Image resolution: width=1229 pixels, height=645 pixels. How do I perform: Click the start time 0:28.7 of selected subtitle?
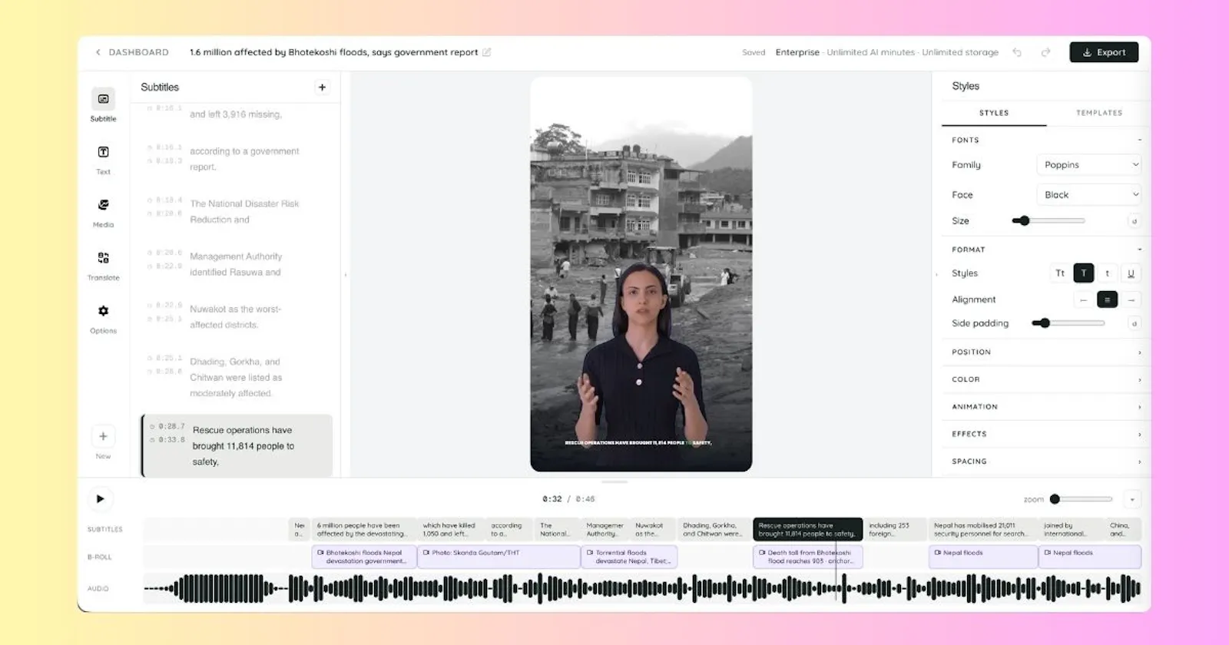tap(171, 426)
